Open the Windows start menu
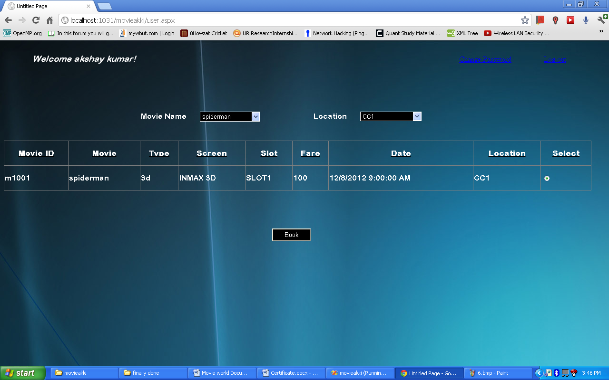 click(23, 373)
